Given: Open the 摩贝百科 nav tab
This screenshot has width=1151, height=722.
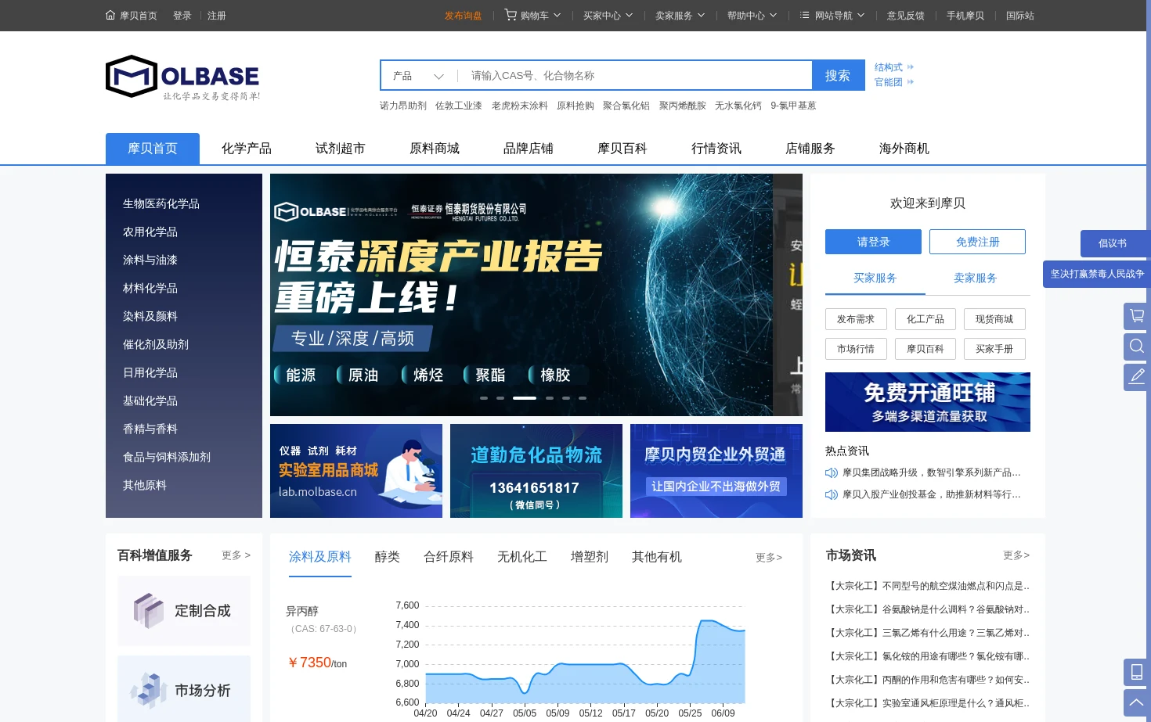Looking at the screenshot, I should (x=622, y=149).
